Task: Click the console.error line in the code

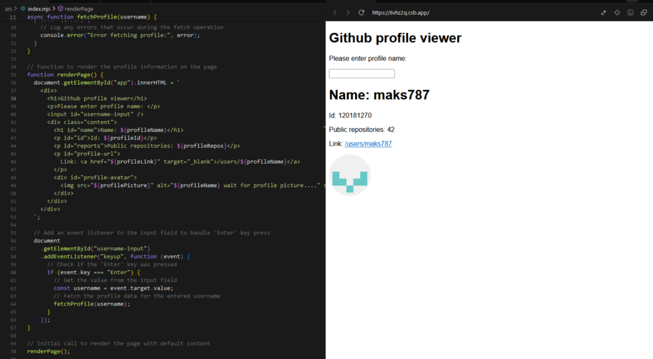Action: [120, 35]
